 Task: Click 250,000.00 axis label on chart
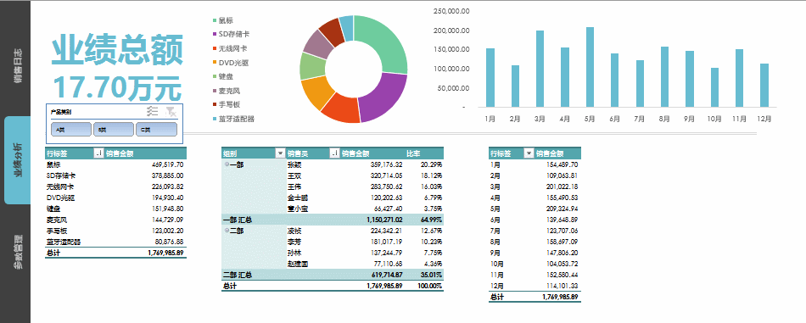[x=451, y=11]
